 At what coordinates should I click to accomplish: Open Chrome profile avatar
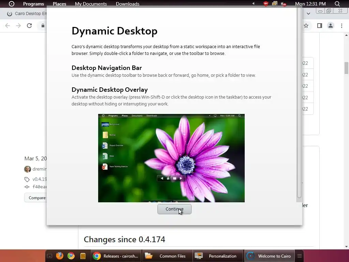[331, 26]
